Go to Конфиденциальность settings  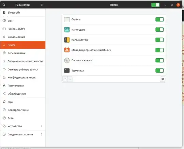tap(23, 77)
